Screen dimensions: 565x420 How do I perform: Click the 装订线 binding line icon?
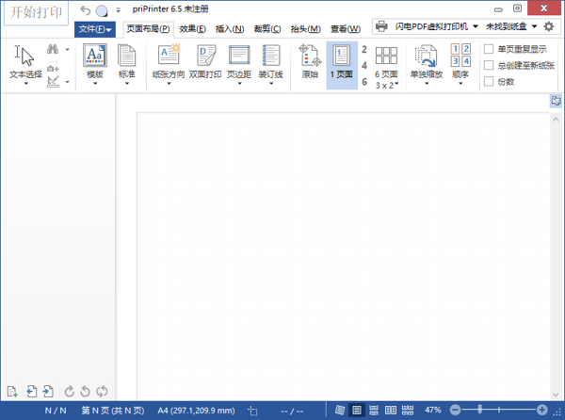271,62
